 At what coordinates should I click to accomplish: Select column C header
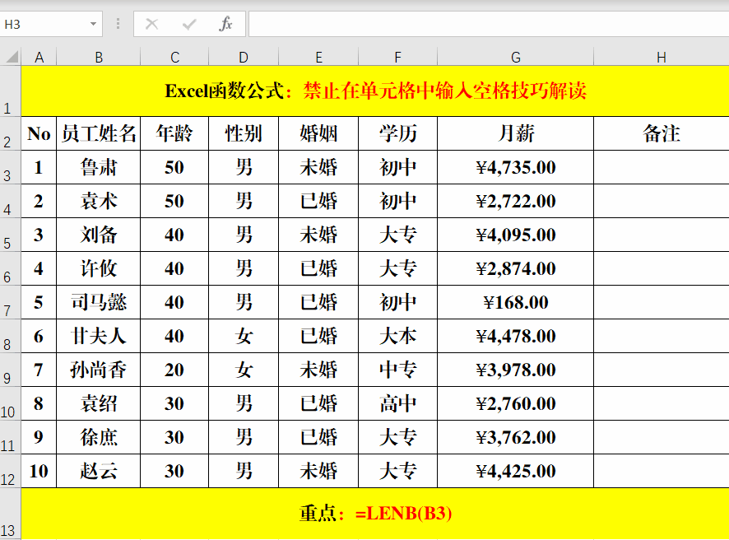point(174,57)
